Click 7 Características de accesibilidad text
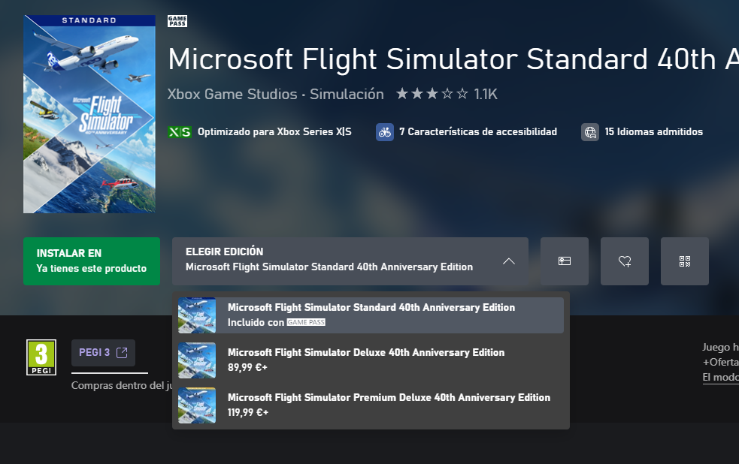The width and height of the screenshot is (739, 464). click(478, 131)
